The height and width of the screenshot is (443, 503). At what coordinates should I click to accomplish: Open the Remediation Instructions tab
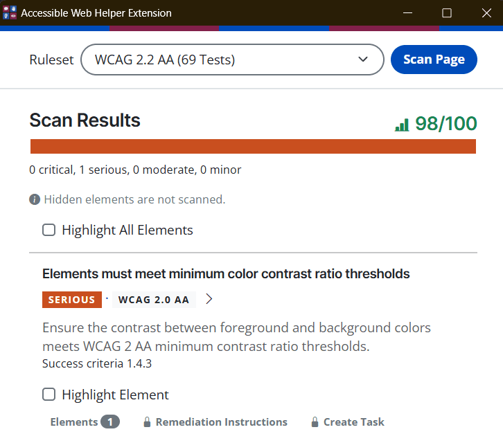[221, 422]
